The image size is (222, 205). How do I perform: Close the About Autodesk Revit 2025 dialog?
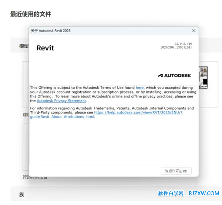(194, 30)
